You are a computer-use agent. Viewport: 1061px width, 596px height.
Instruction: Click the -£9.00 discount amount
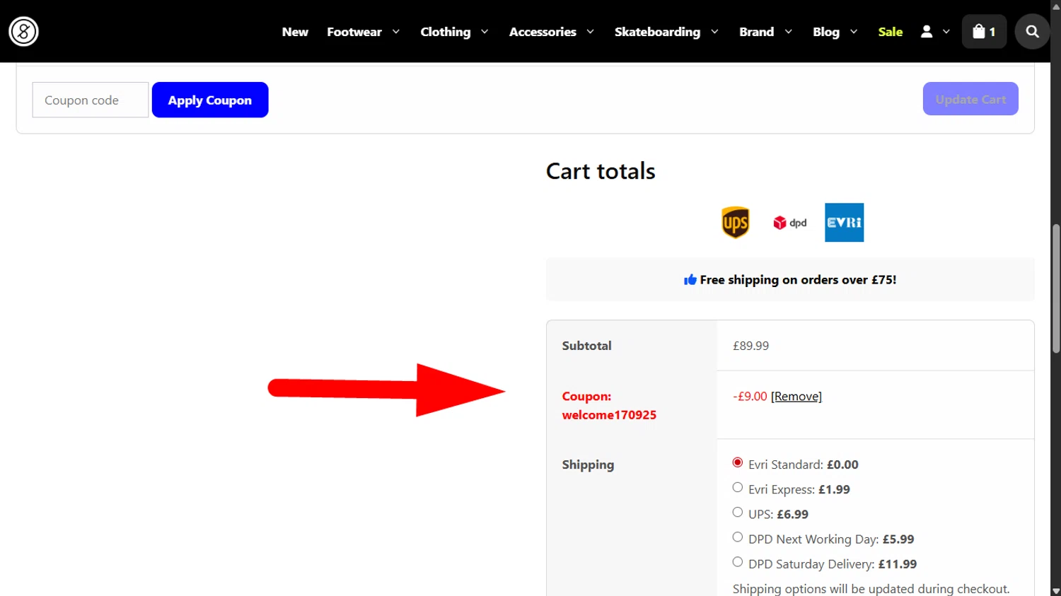pyautogui.click(x=750, y=397)
